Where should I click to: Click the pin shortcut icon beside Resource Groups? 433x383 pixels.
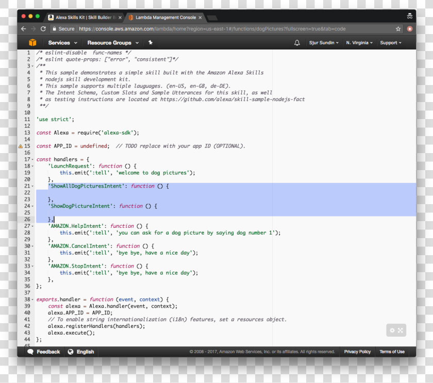pyautogui.click(x=150, y=42)
